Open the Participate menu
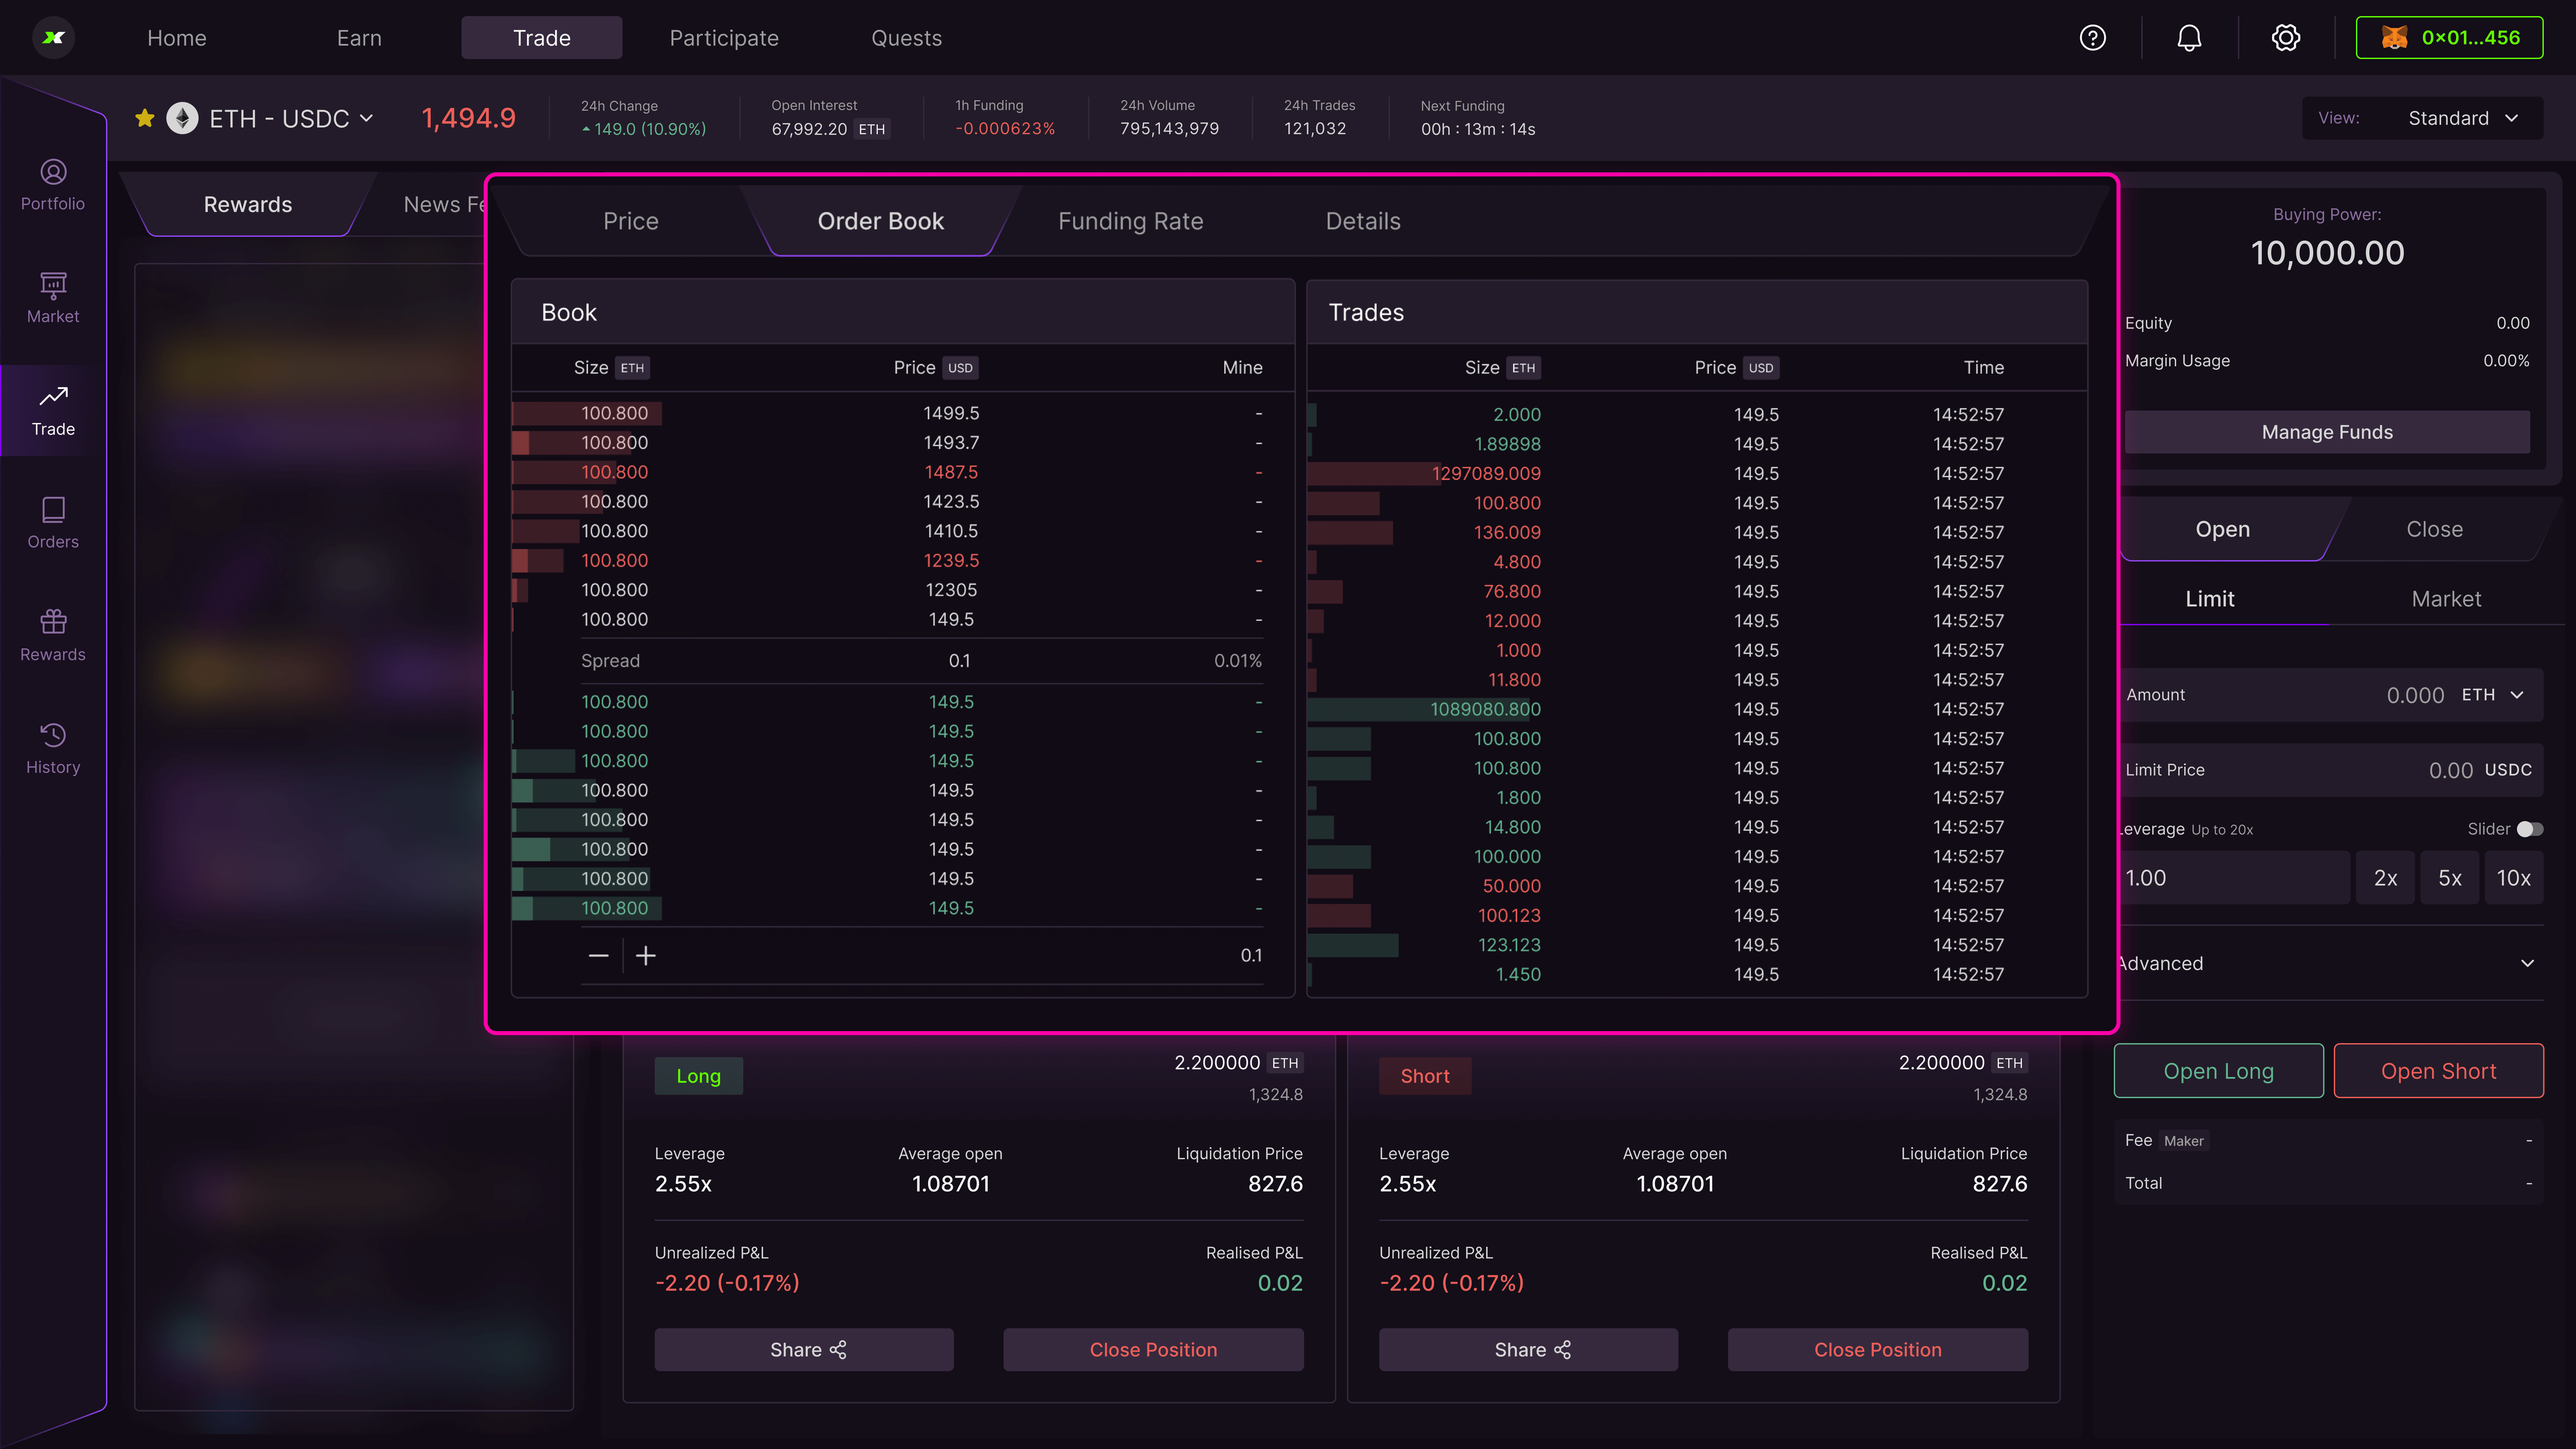Screen dimensions: 2576x1449 point(724,38)
